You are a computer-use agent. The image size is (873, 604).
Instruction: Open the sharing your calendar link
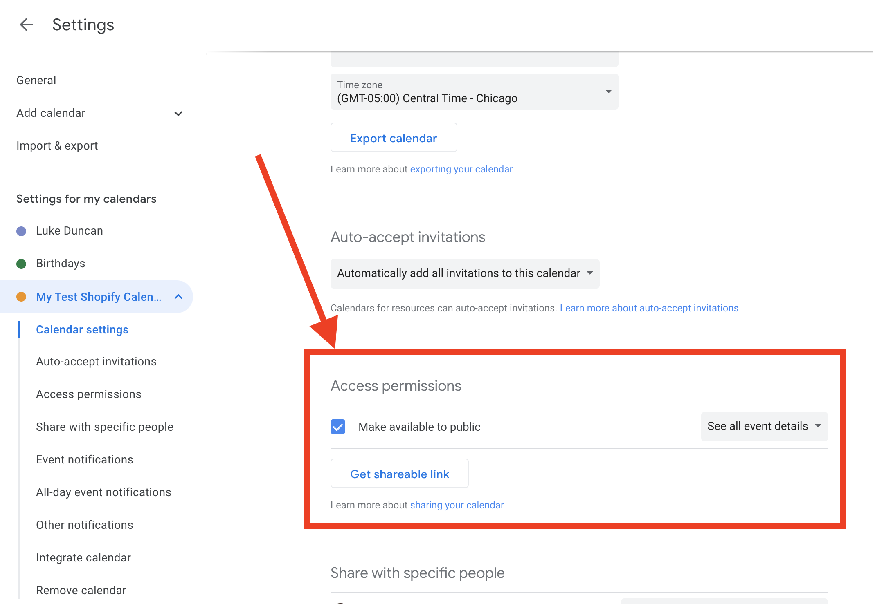457,505
